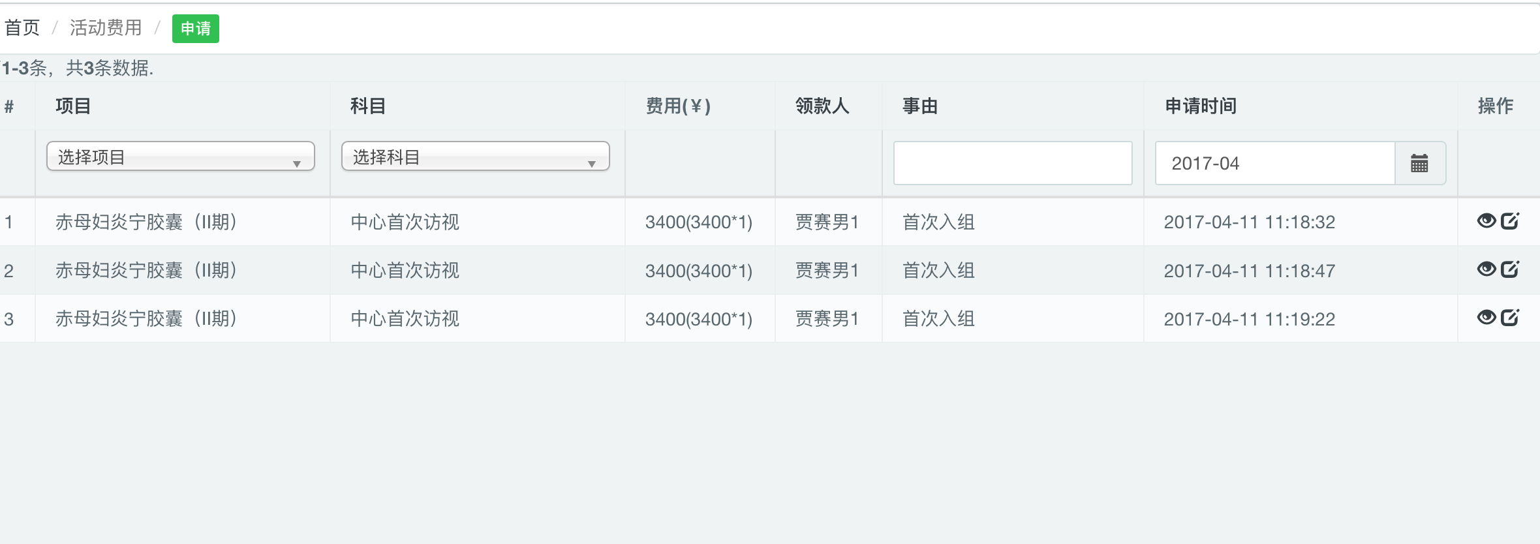
Task: Sort by # column header
Action: click(x=9, y=106)
